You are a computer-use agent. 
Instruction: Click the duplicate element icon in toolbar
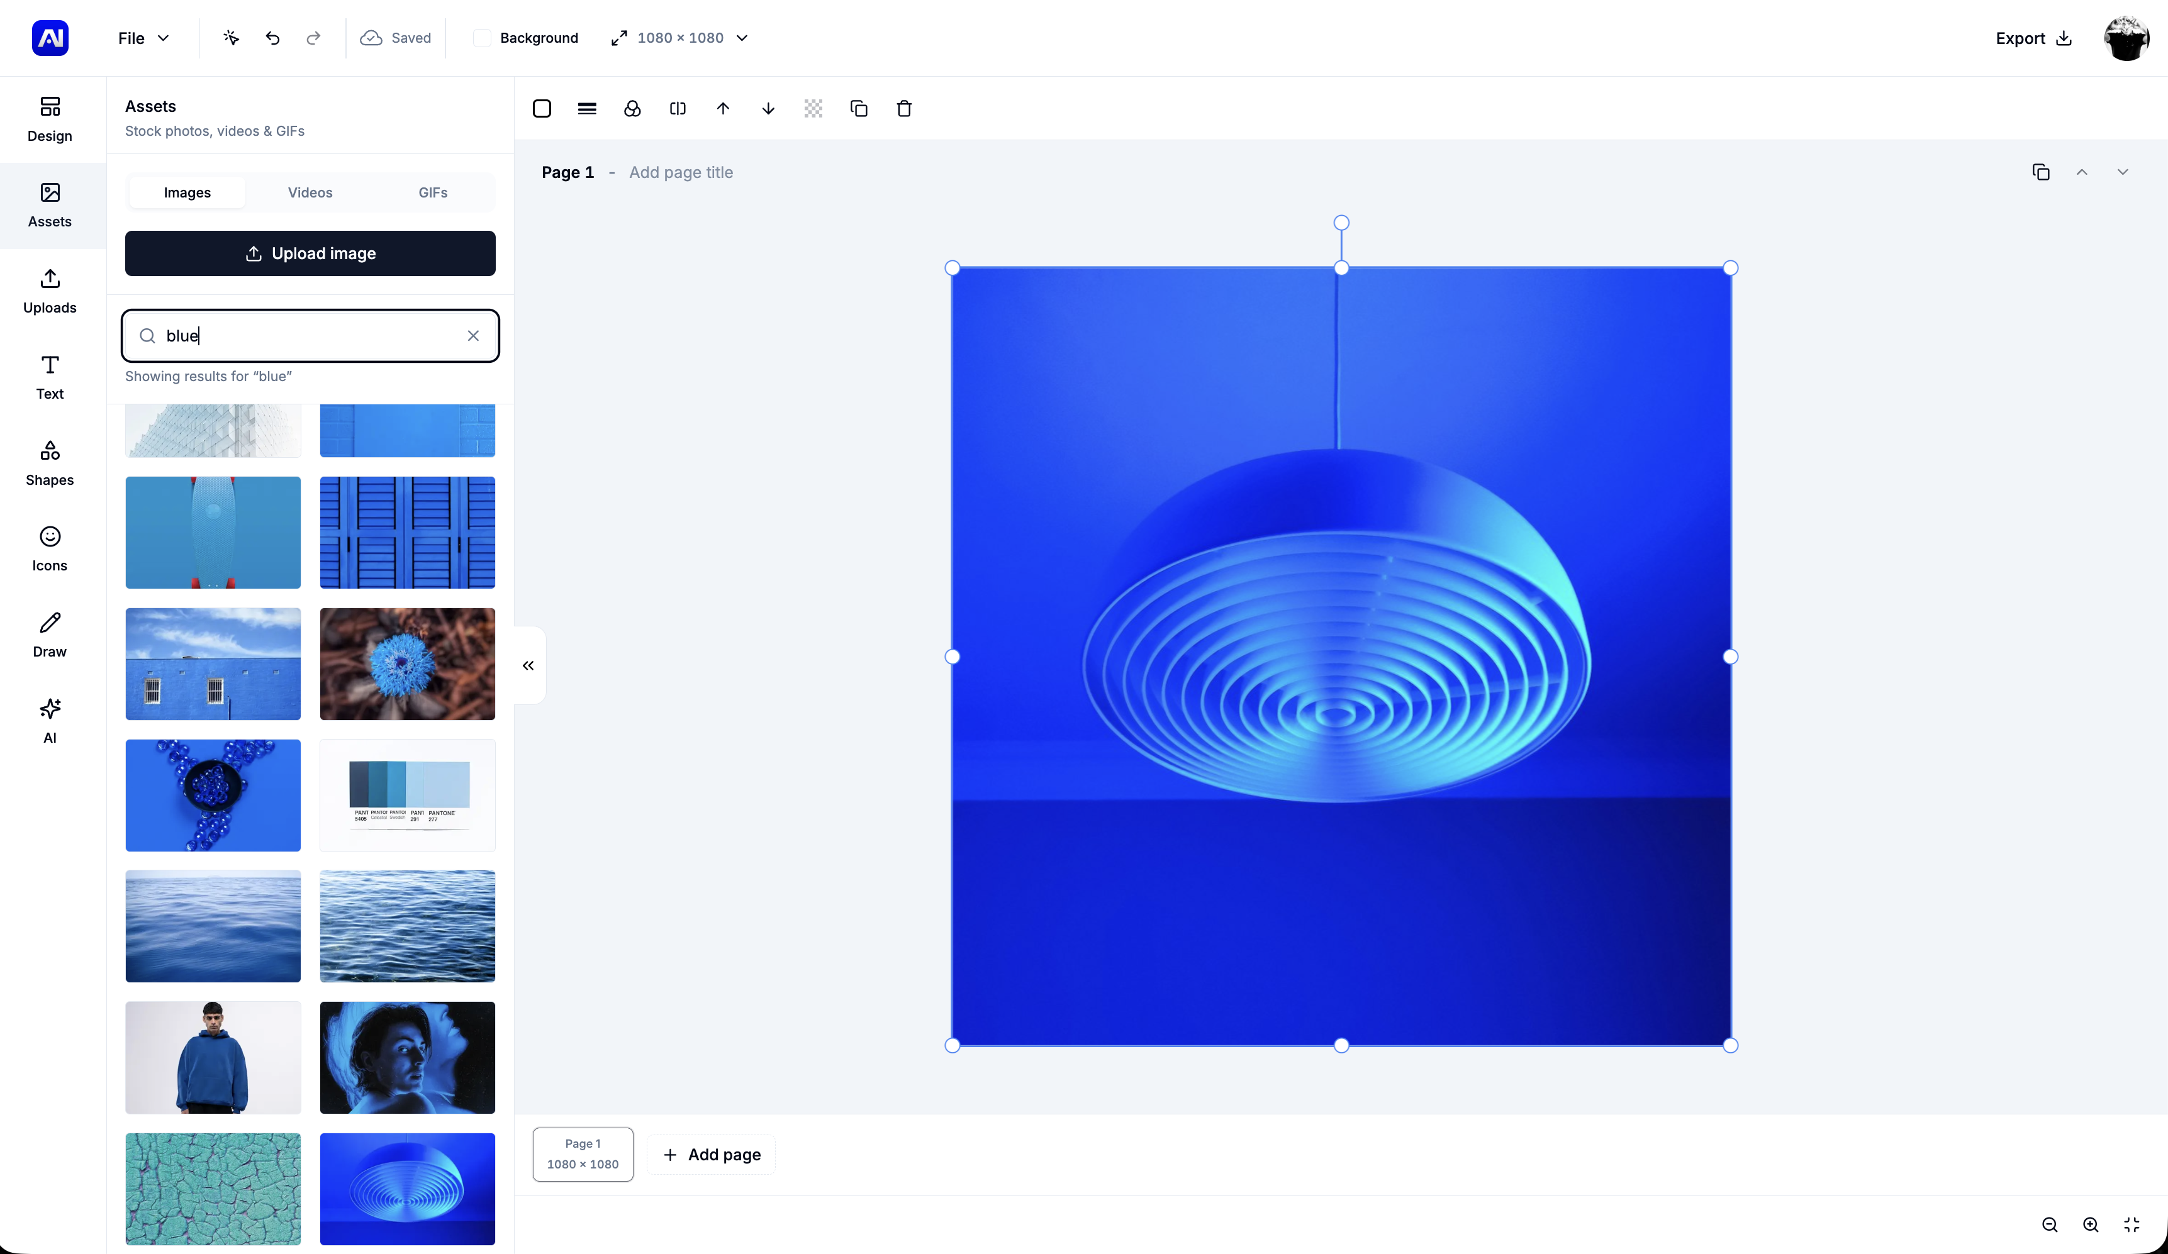point(859,108)
